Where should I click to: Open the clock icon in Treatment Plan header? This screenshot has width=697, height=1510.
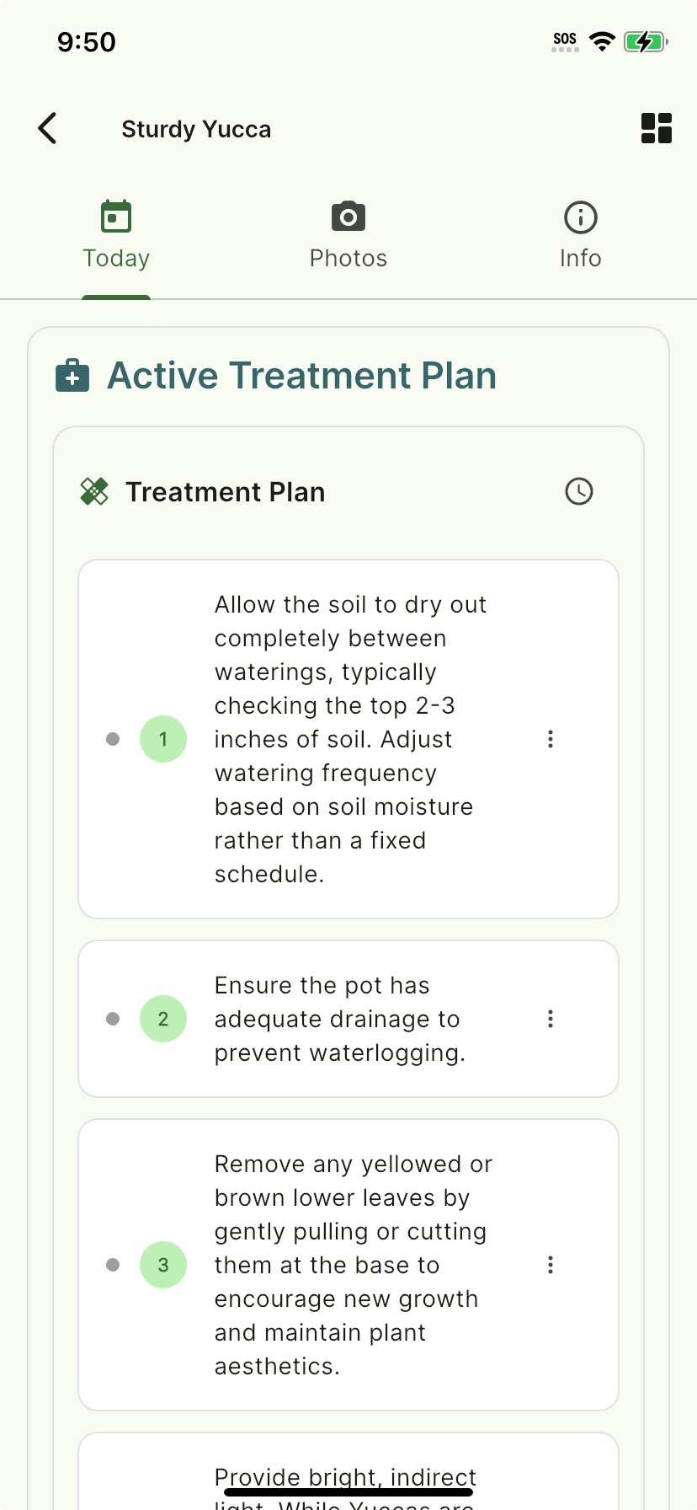tap(578, 491)
